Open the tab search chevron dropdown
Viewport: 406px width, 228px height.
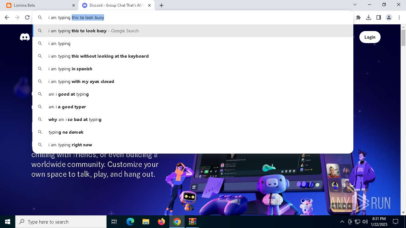coord(355,4)
